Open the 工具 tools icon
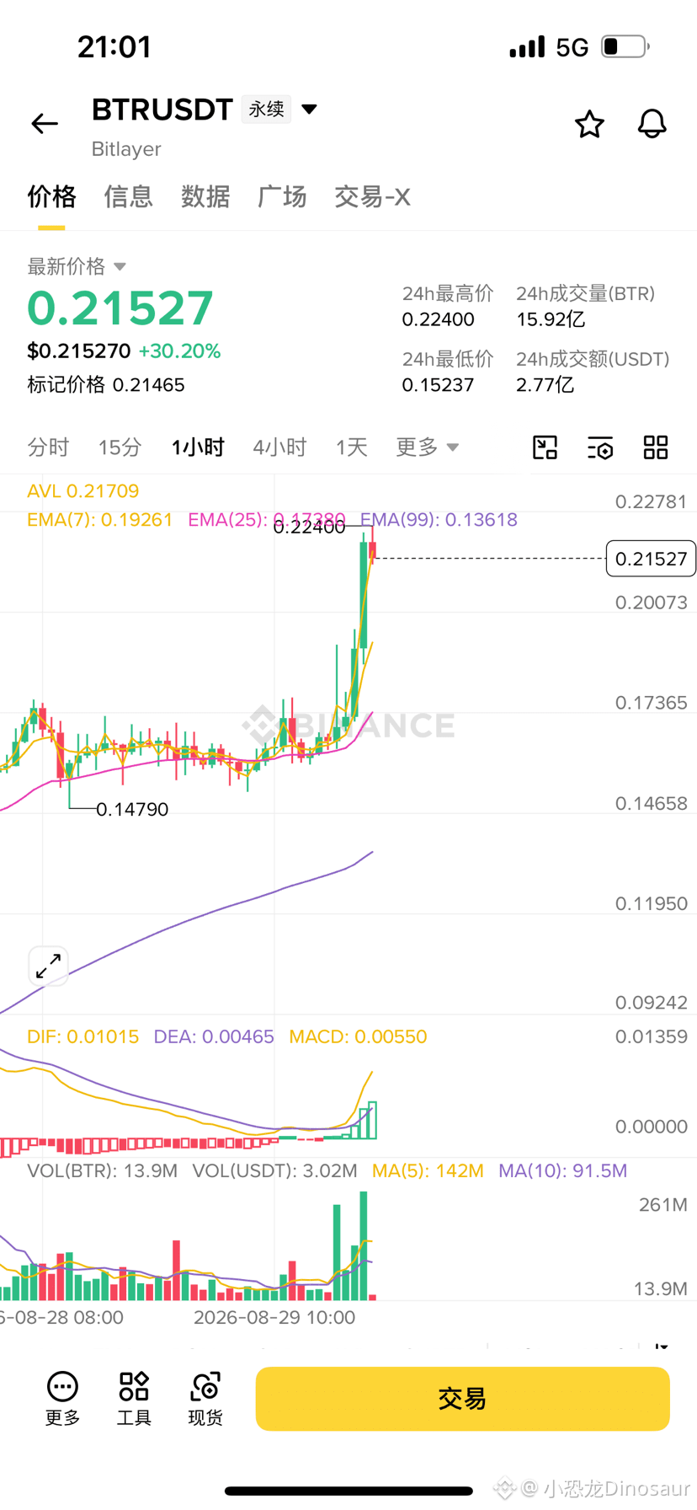The image size is (697, 1510). [134, 1399]
